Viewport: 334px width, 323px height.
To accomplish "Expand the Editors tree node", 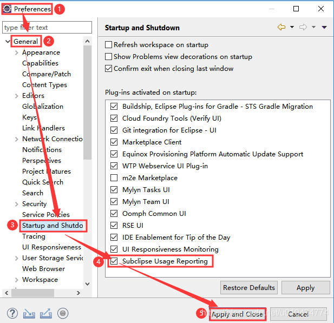I will 17,96.
